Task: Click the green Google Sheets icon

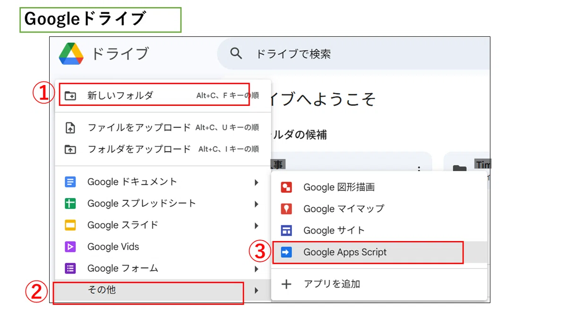Action: (70, 204)
